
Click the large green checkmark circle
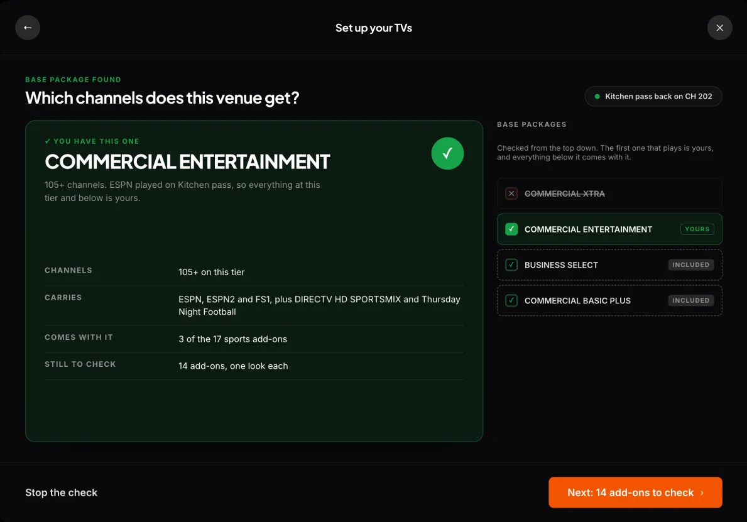click(447, 153)
